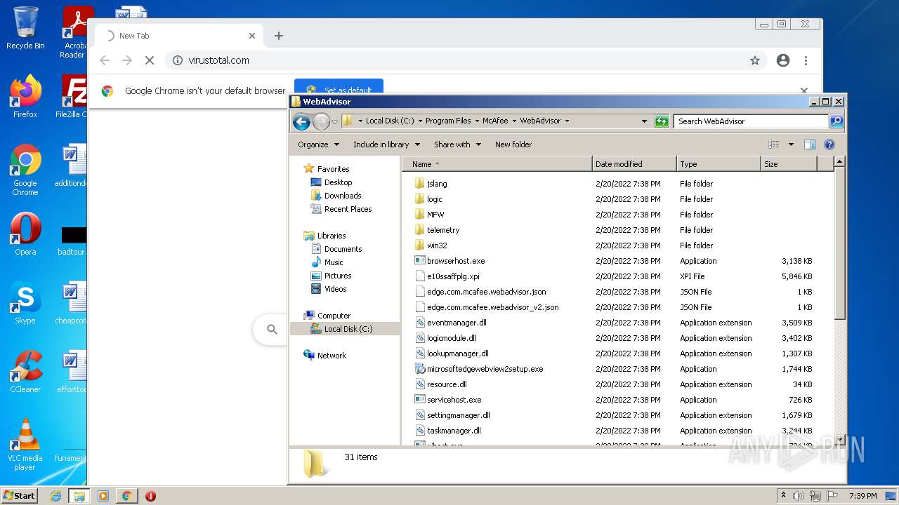This screenshot has height=505, width=899.
Task: Click Local Disk (C:) in the address breadcrumb
Action: click(x=390, y=121)
